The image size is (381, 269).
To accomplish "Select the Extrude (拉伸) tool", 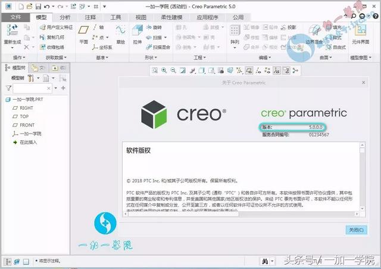I will coord(138,34).
